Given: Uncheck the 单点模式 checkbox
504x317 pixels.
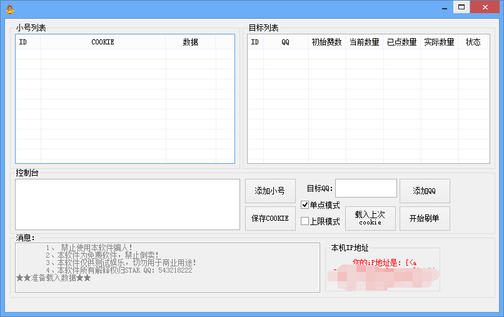Looking at the screenshot, I should (305, 205).
